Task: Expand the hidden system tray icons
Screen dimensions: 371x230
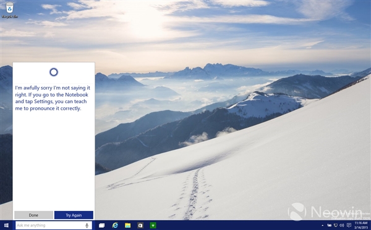Action: point(322,226)
